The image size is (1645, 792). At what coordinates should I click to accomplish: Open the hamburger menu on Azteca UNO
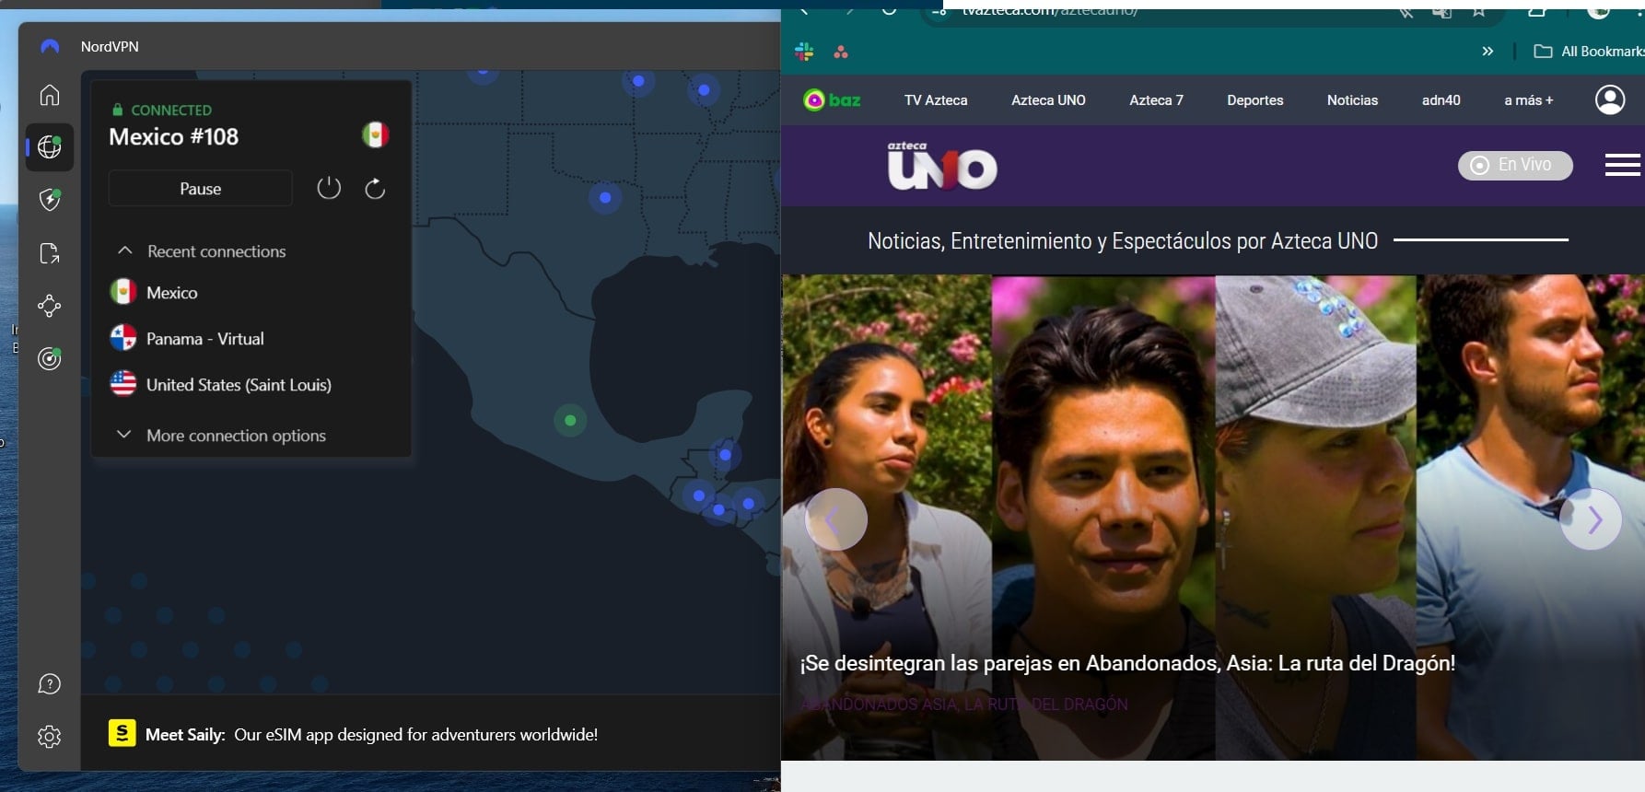(x=1622, y=165)
